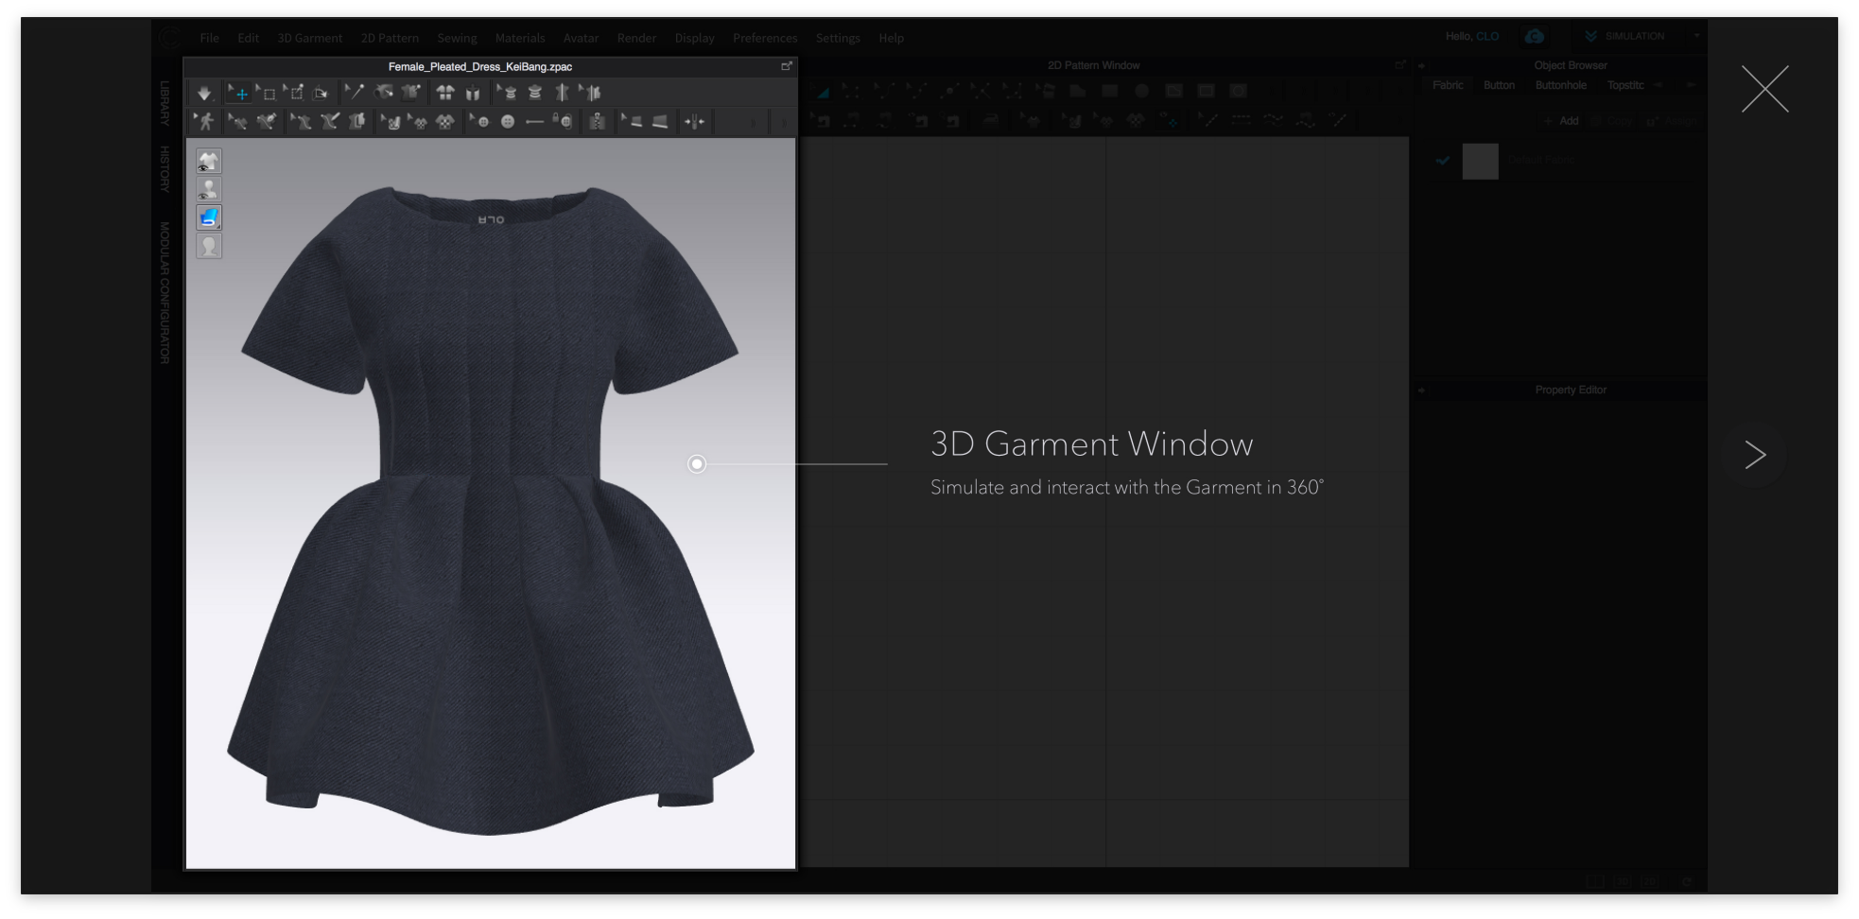
Task: Go to next tutorial slide arrow
Action: 1756,455
